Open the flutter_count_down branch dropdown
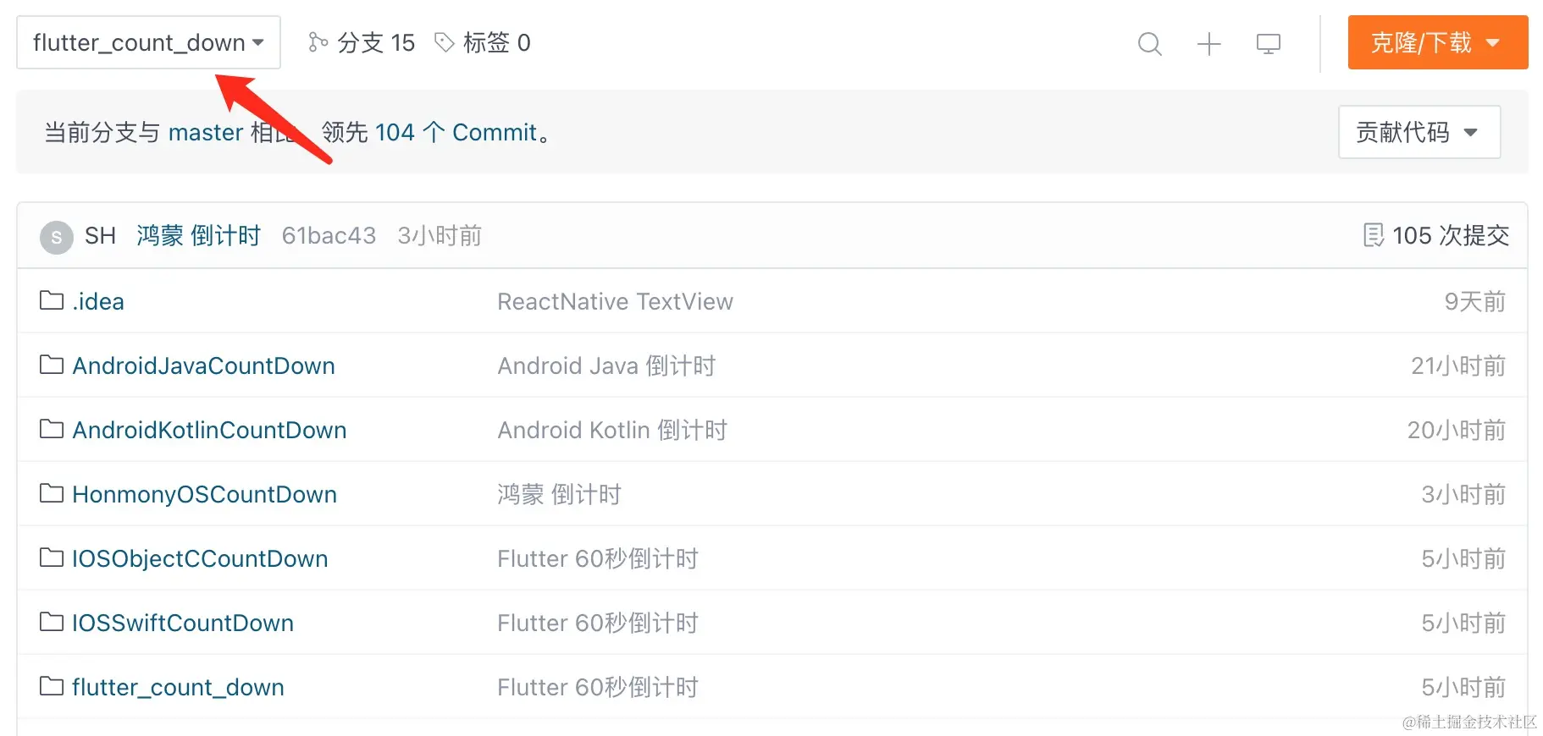The image size is (1543, 736). click(148, 42)
